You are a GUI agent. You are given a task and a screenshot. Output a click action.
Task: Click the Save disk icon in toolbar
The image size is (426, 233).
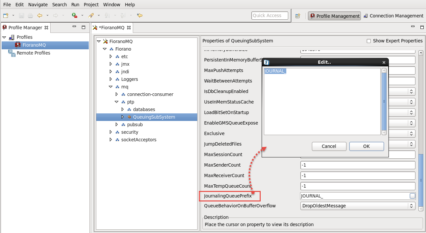coord(21,15)
